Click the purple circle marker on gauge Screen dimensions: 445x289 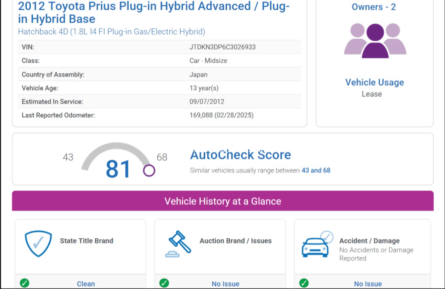(x=149, y=170)
